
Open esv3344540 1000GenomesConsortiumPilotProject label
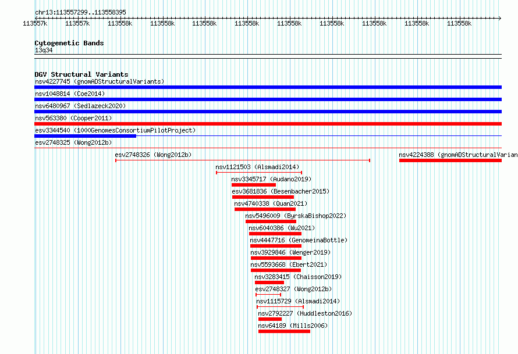(115, 130)
